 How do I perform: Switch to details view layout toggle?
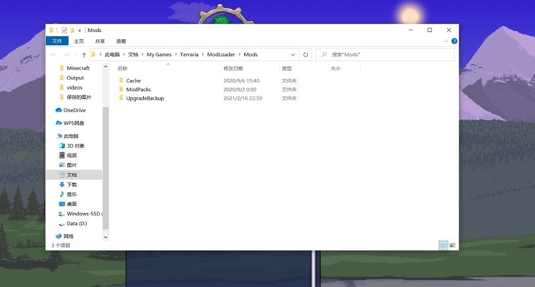pos(443,245)
